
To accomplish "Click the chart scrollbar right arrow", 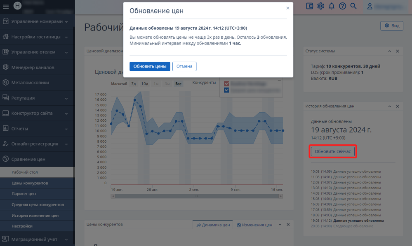I will 281,196.
